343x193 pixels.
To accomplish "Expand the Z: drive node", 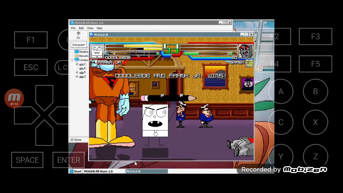I will coord(77,77).
